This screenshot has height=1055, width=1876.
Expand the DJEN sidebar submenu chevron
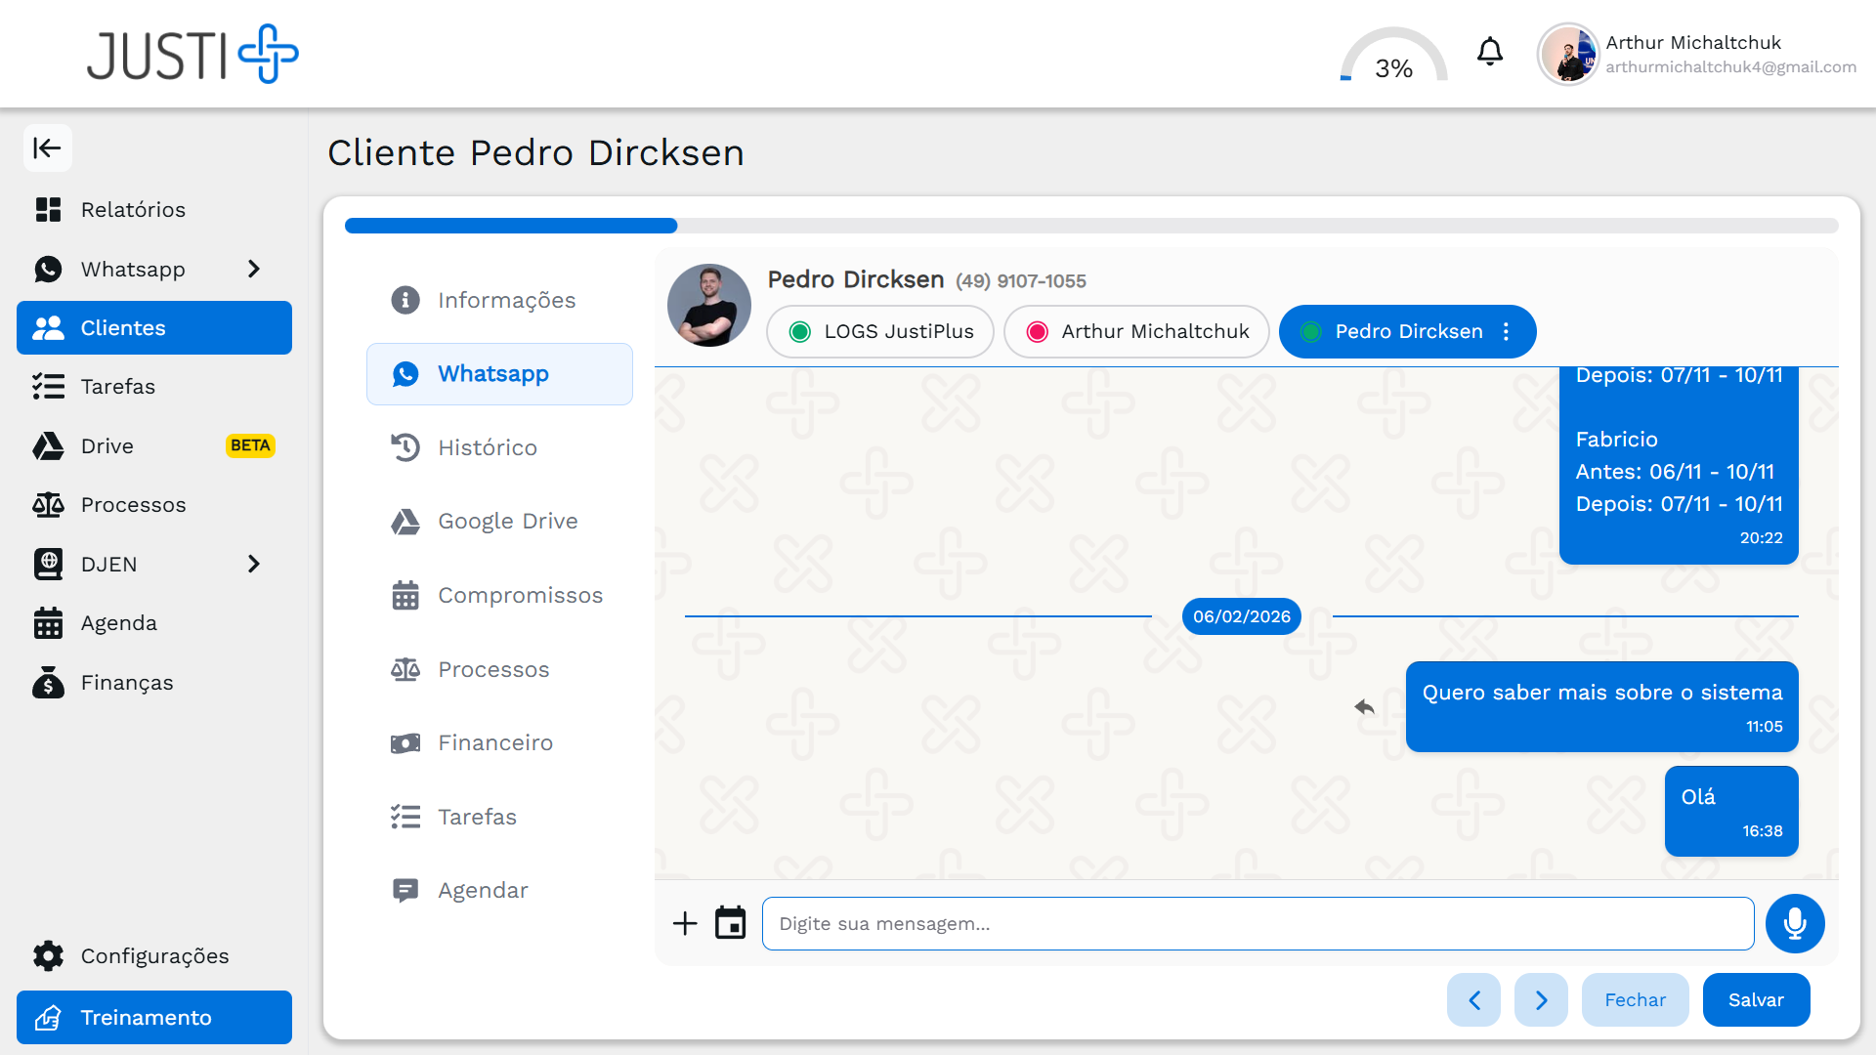point(254,564)
